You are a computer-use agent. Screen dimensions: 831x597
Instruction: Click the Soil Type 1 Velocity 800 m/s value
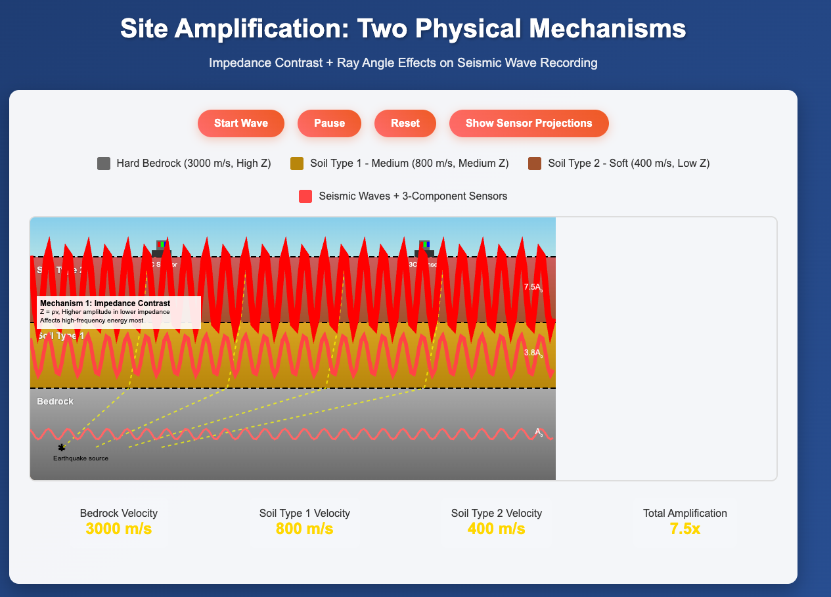pos(306,529)
